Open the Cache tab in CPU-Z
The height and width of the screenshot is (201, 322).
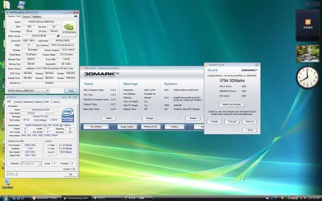18,102
